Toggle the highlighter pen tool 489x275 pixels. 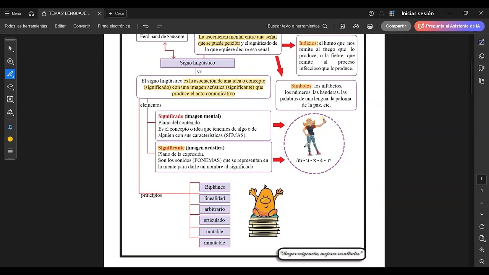point(10,74)
